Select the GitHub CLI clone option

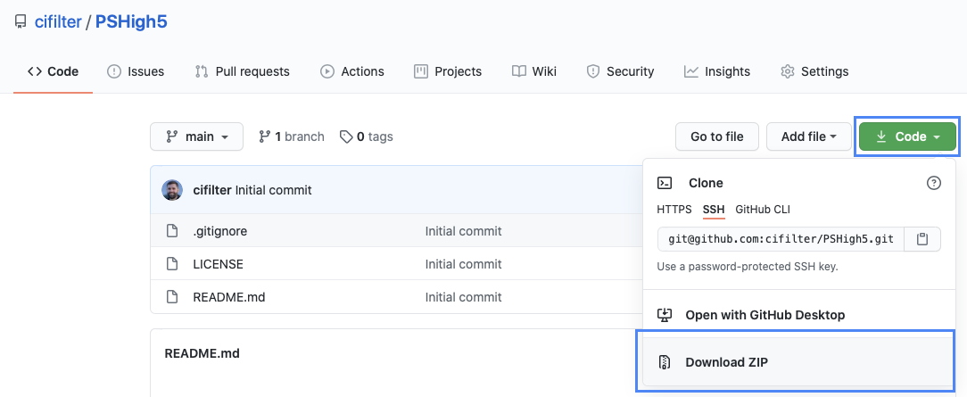(763, 210)
